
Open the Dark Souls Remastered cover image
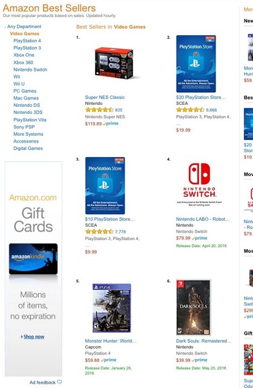coord(194,307)
